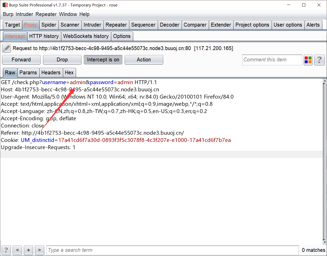Open the Intruder menu in menu bar
The height and width of the screenshot is (256, 327).
(24, 14)
